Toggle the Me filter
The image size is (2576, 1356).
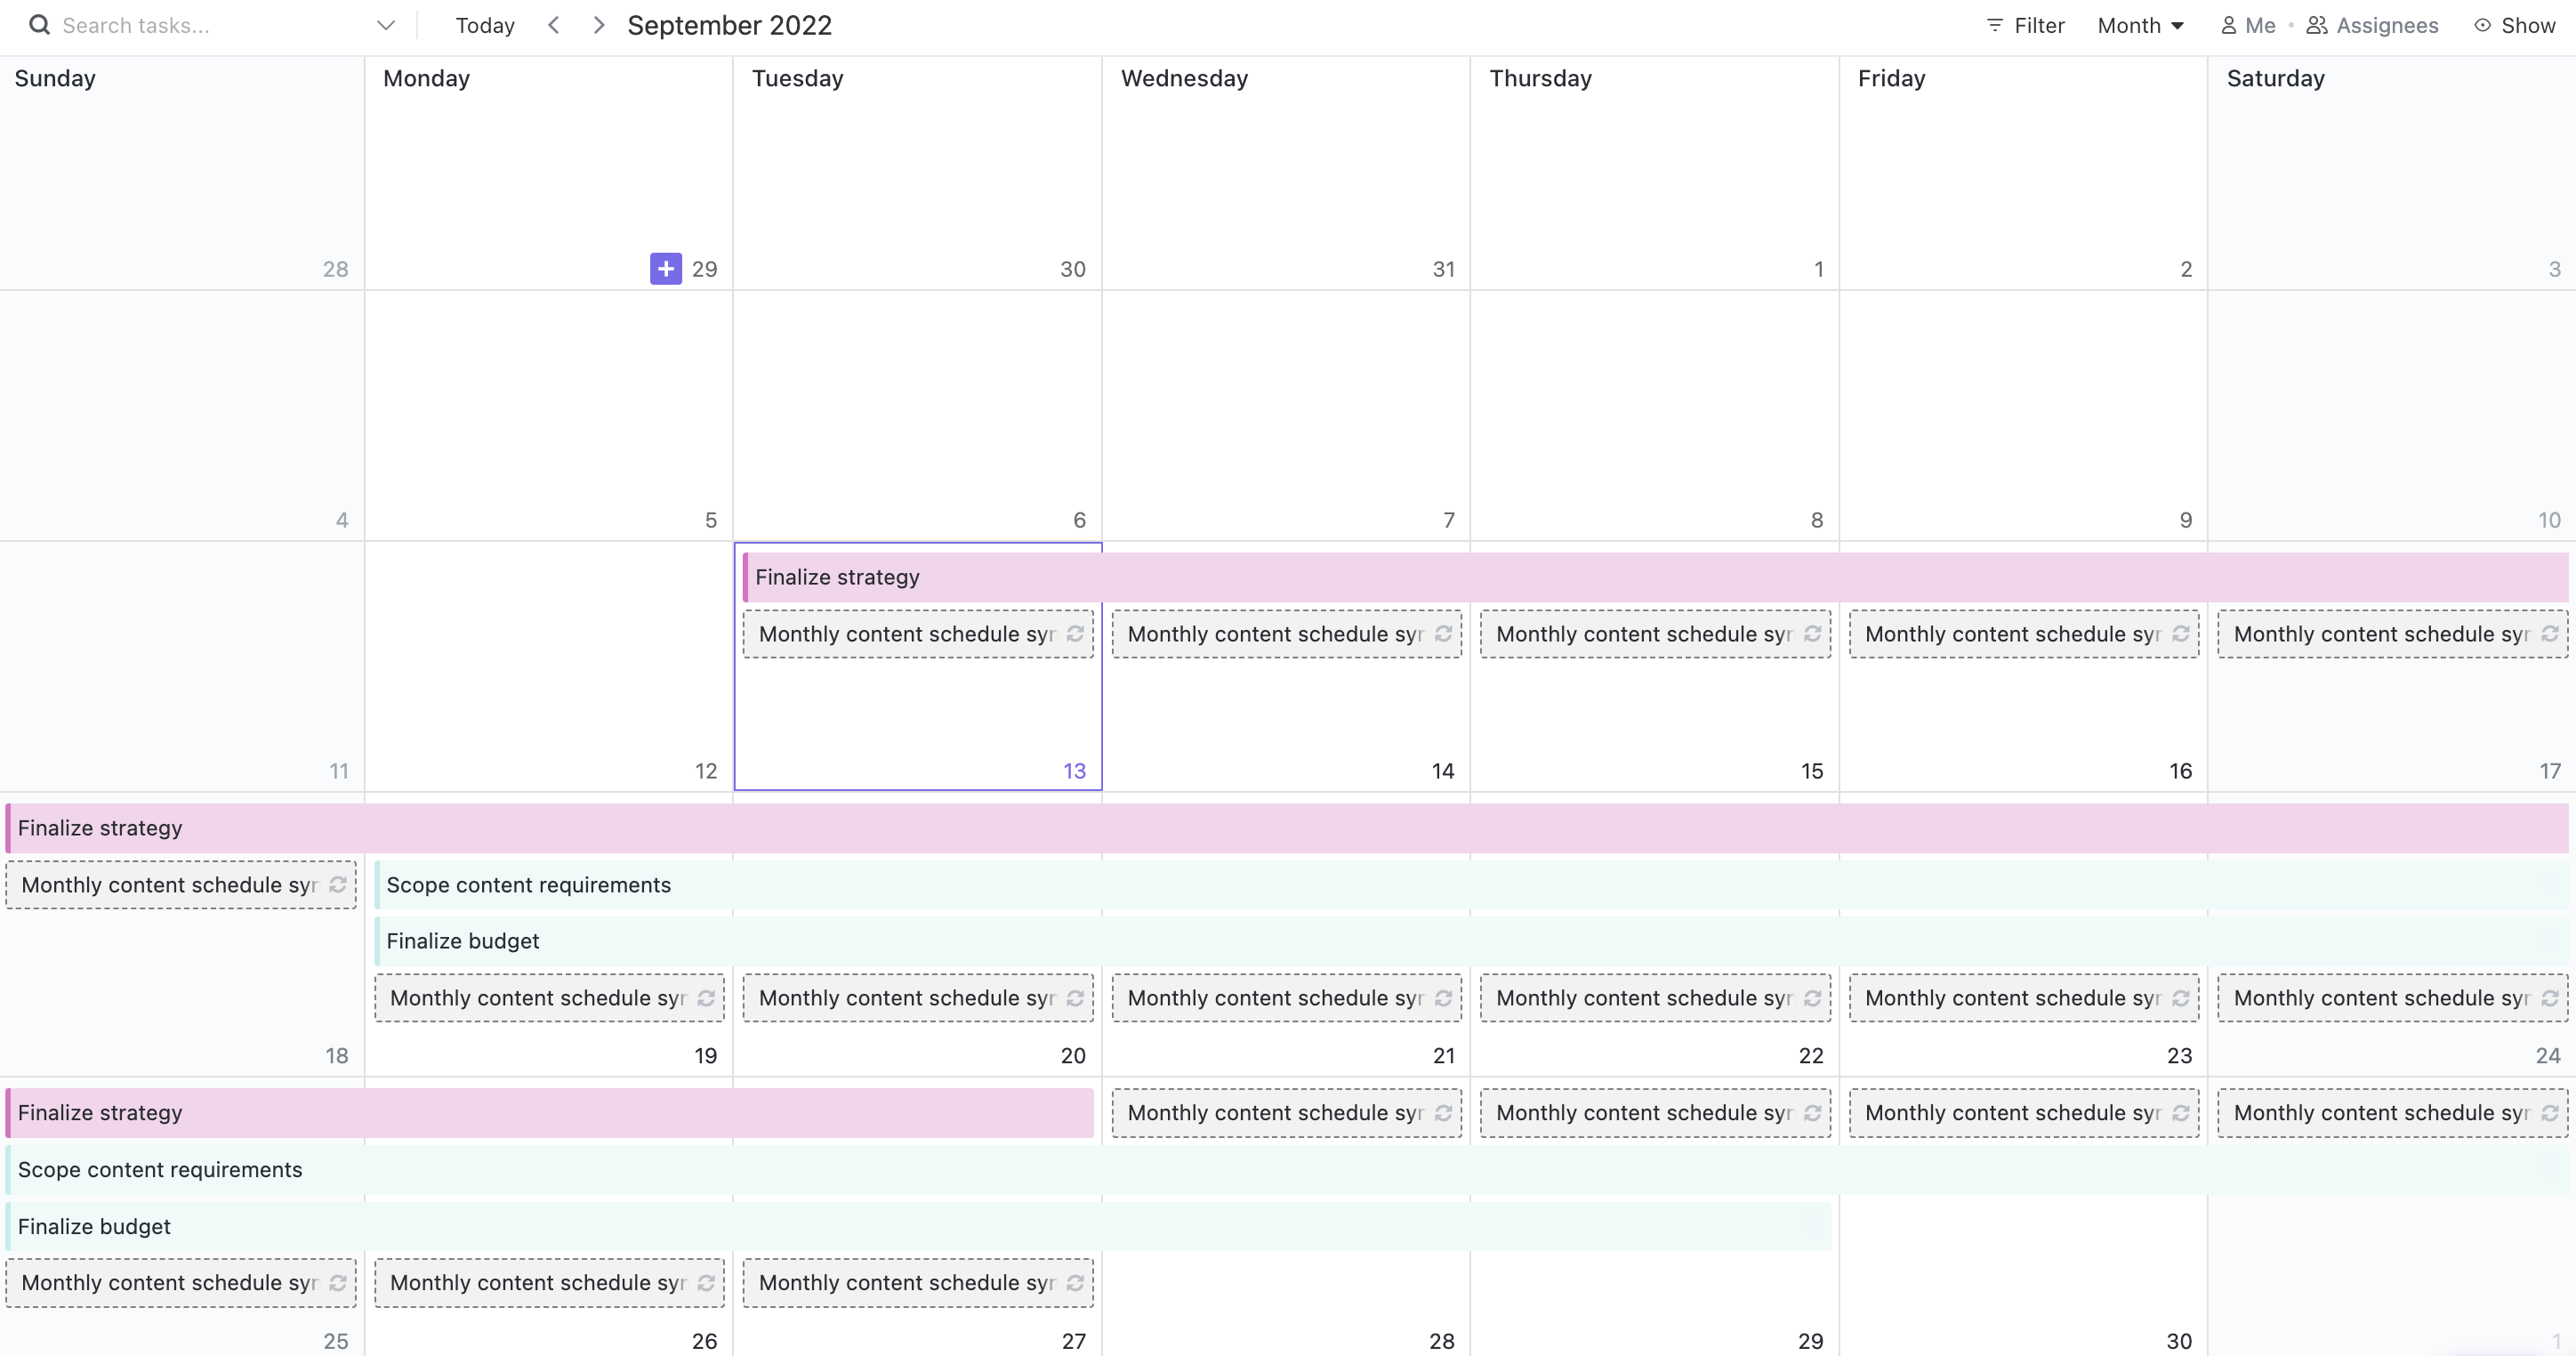click(x=2249, y=25)
